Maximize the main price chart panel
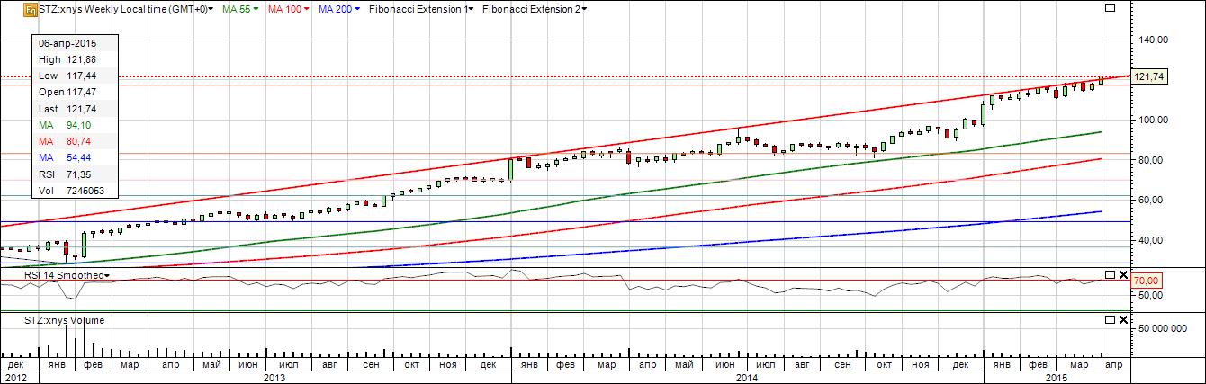 tap(1110, 8)
